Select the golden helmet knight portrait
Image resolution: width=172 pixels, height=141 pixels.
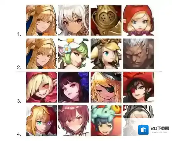coord(106,20)
